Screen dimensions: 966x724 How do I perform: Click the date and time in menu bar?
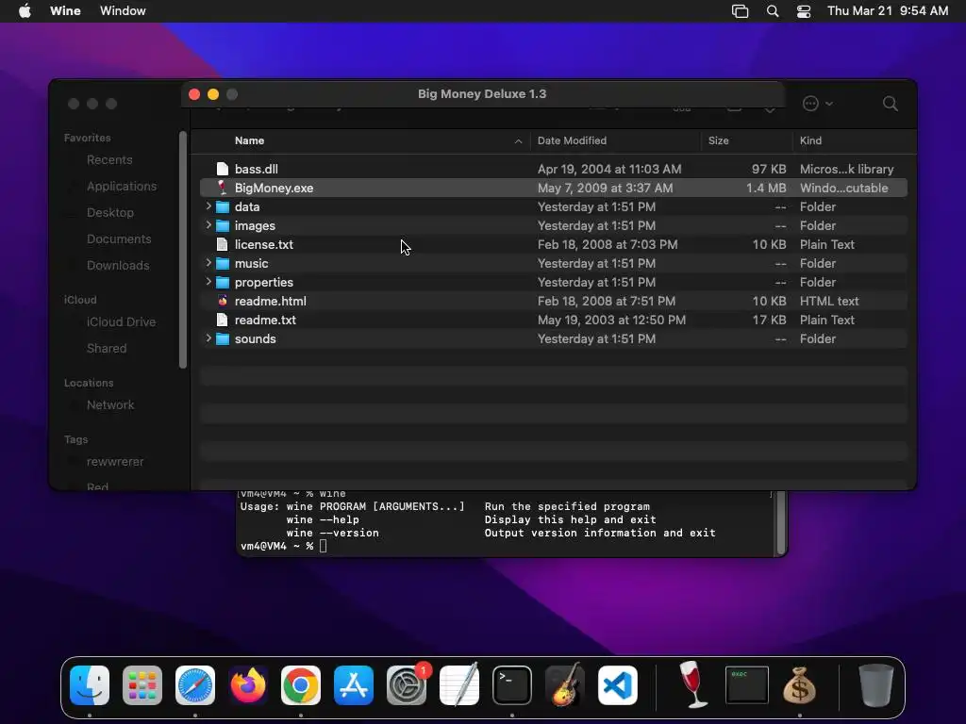pyautogui.click(x=888, y=11)
